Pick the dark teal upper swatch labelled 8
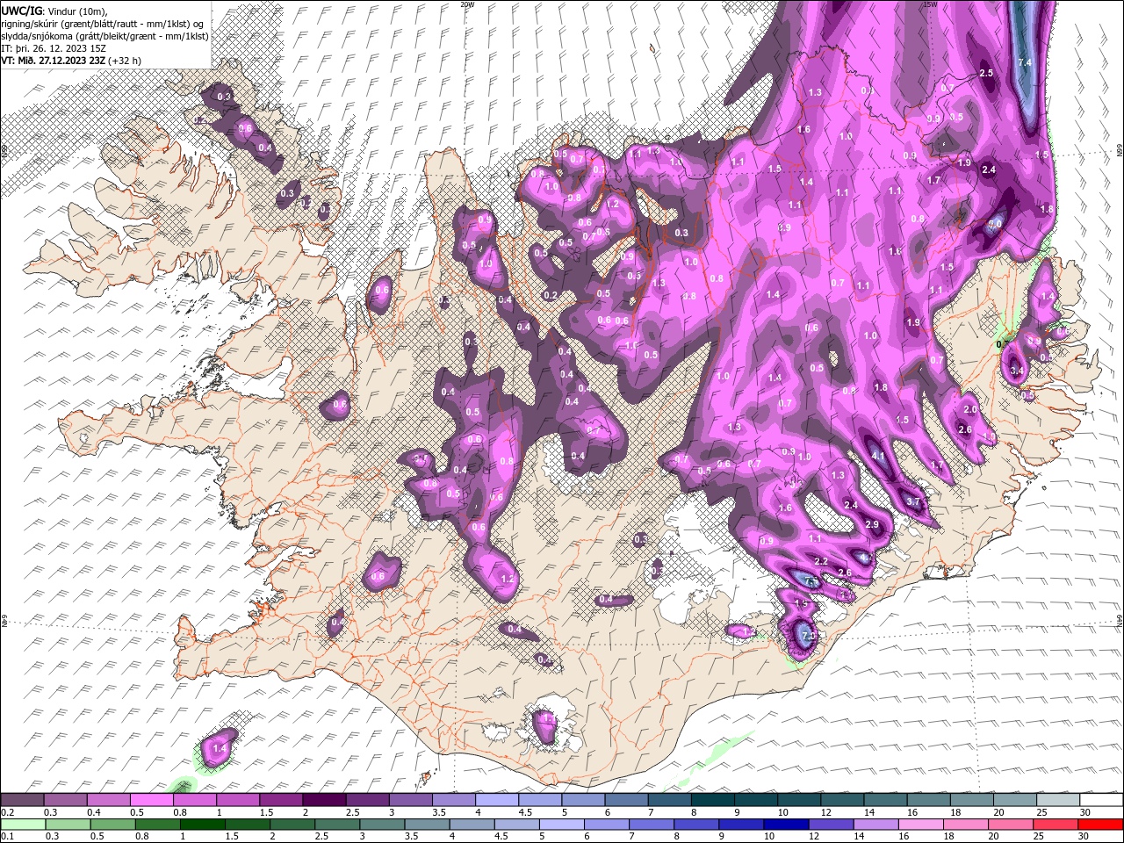Viewport: 1124px width, 843px height. 712,800
